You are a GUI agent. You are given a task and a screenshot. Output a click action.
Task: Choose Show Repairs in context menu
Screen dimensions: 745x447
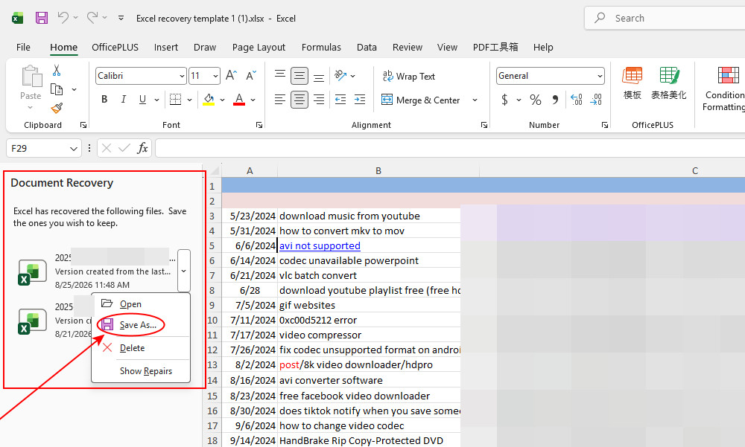coord(145,371)
